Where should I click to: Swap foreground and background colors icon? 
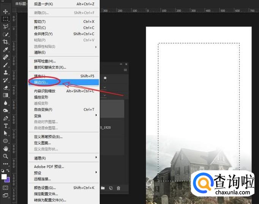(8, 170)
